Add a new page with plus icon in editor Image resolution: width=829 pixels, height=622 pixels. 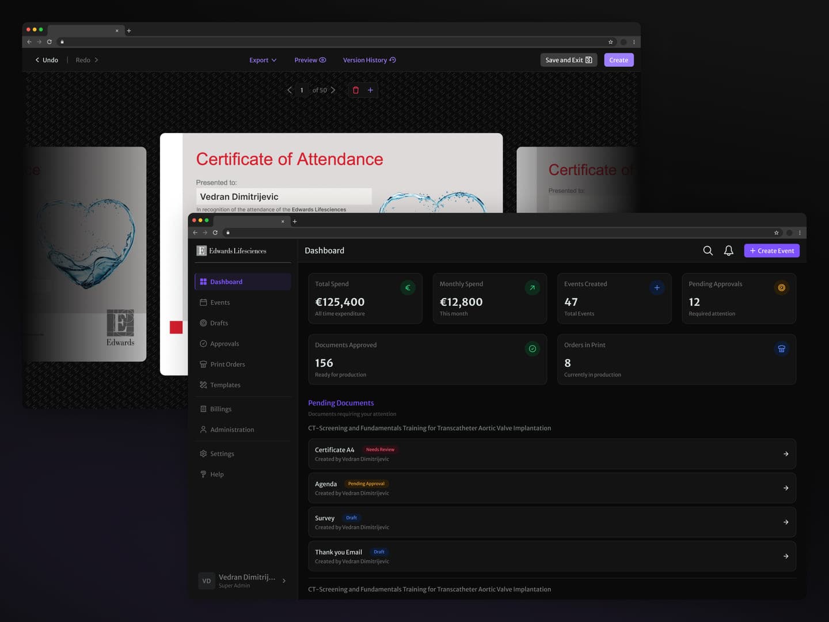tap(371, 90)
